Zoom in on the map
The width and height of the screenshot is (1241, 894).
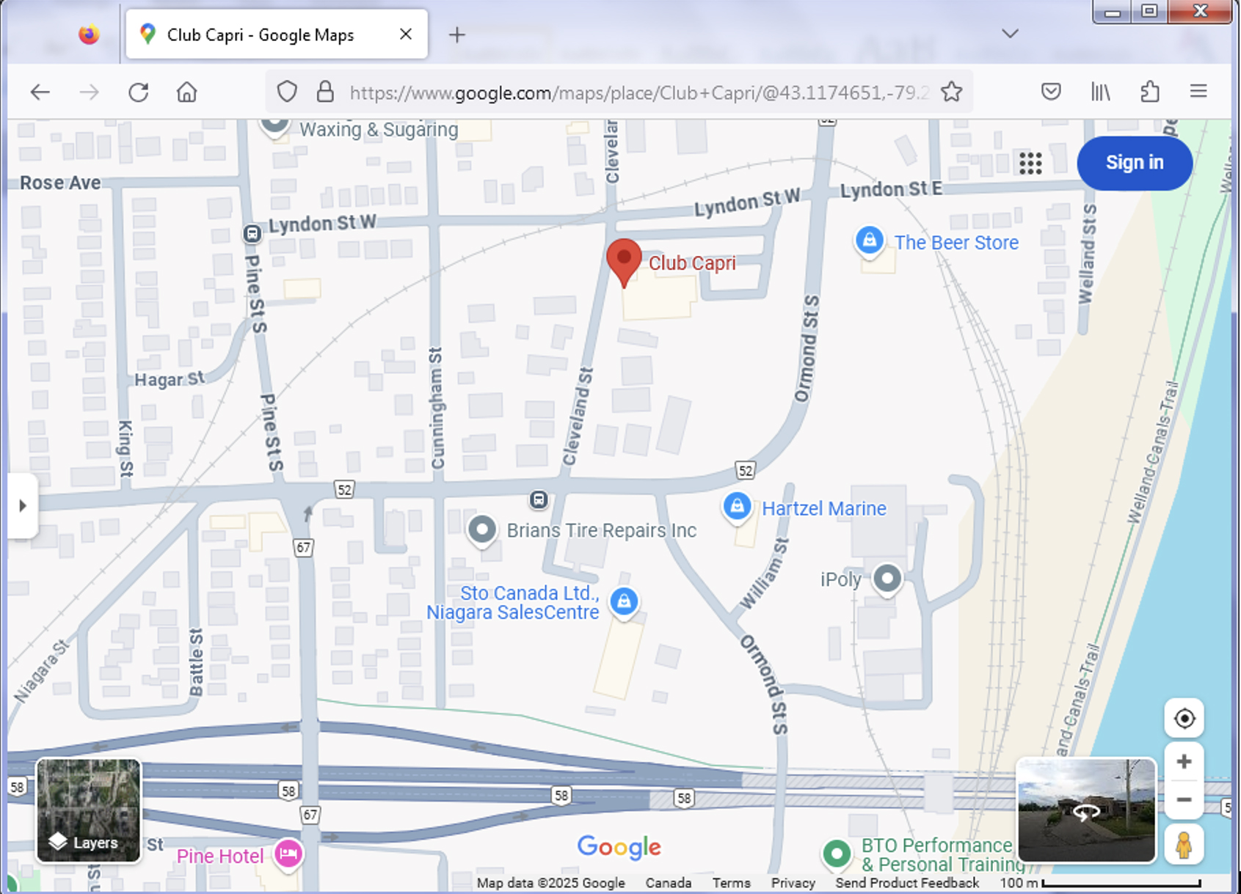click(x=1184, y=762)
